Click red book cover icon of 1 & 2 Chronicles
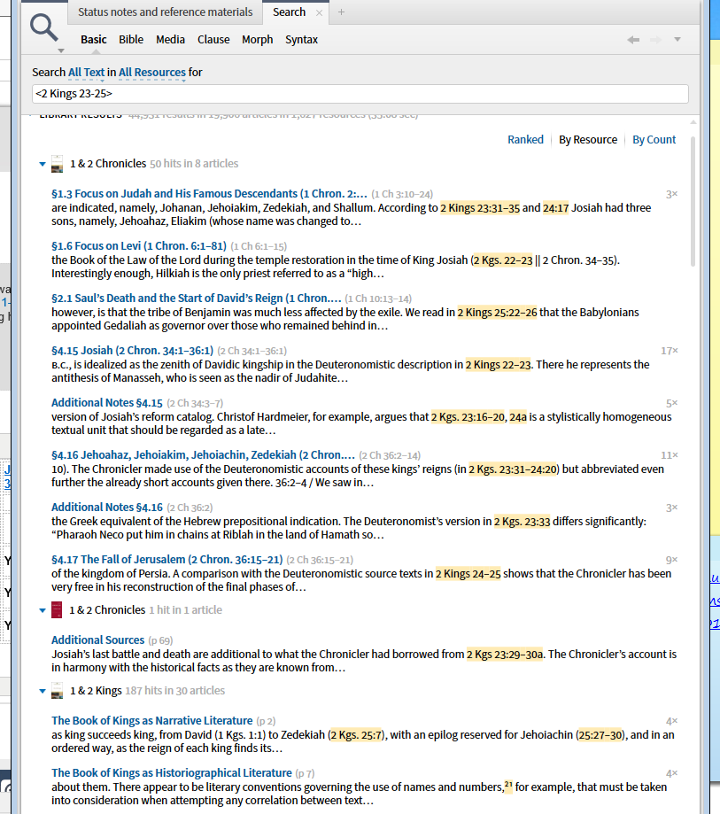This screenshot has width=720, height=814. 57,610
